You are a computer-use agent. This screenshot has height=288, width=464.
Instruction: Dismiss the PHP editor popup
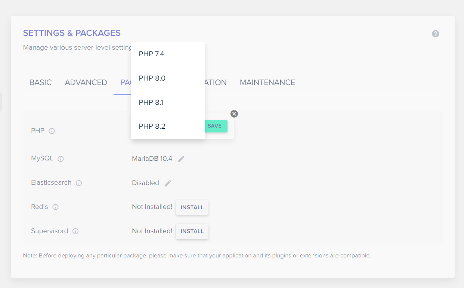234,114
